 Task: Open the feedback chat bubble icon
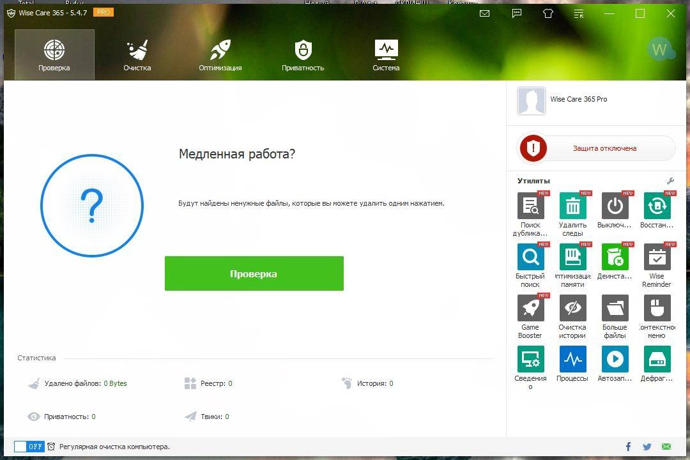pyautogui.click(x=517, y=13)
